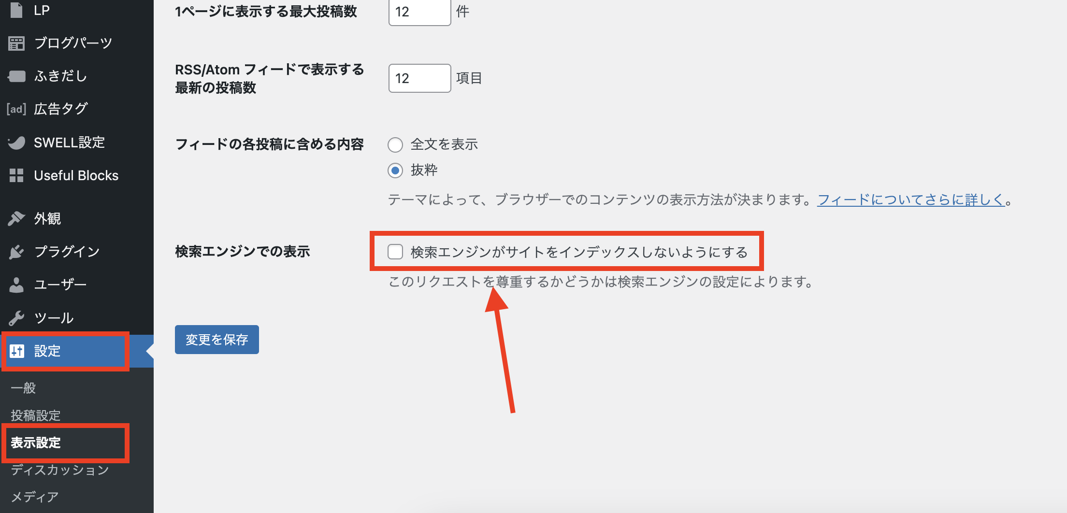Enable 検索エンジンがサイトをインデックスしないようにする checkbox
The height and width of the screenshot is (513, 1067).
[x=395, y=252]
